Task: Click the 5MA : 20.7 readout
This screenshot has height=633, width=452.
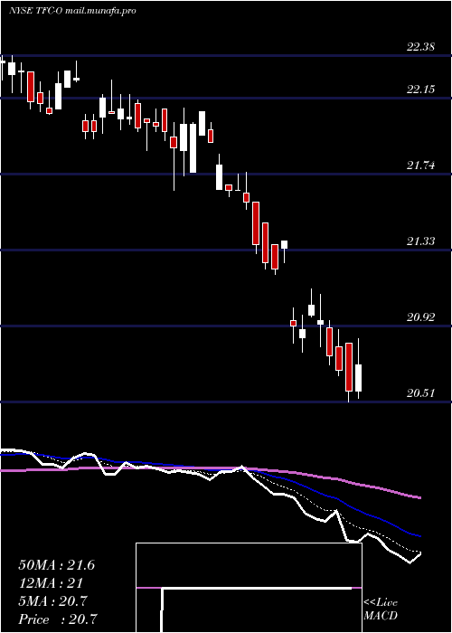Action: coord(52,601)
